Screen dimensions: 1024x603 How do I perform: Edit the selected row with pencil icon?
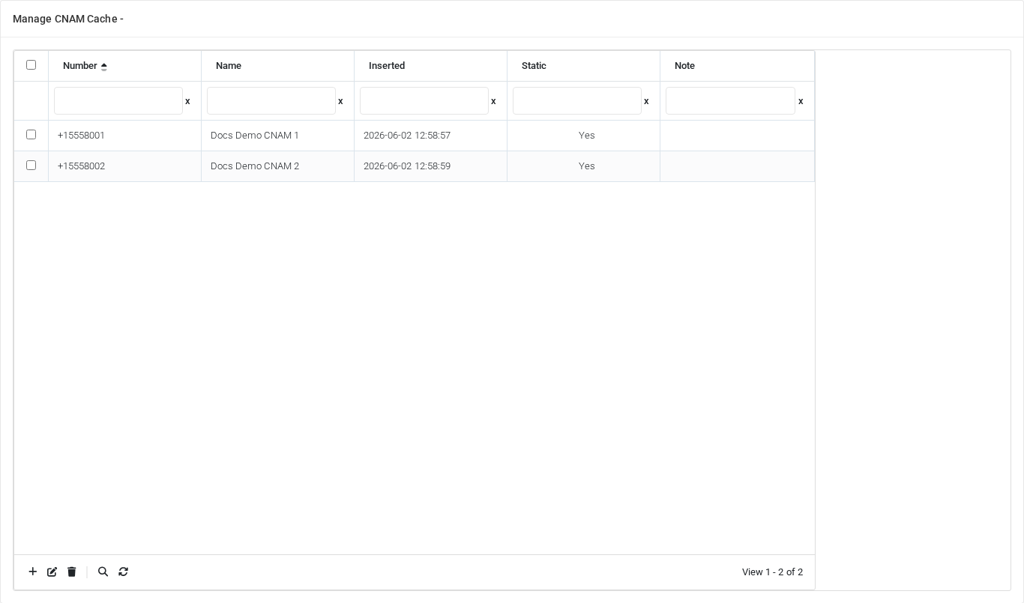[x=52, y=572]
